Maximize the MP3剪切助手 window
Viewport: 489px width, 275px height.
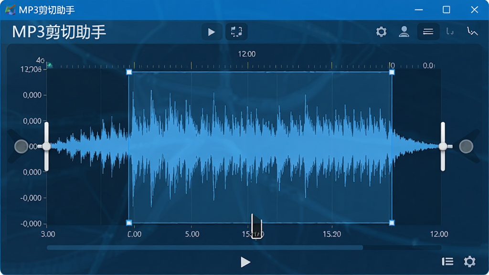coord(446,10)
